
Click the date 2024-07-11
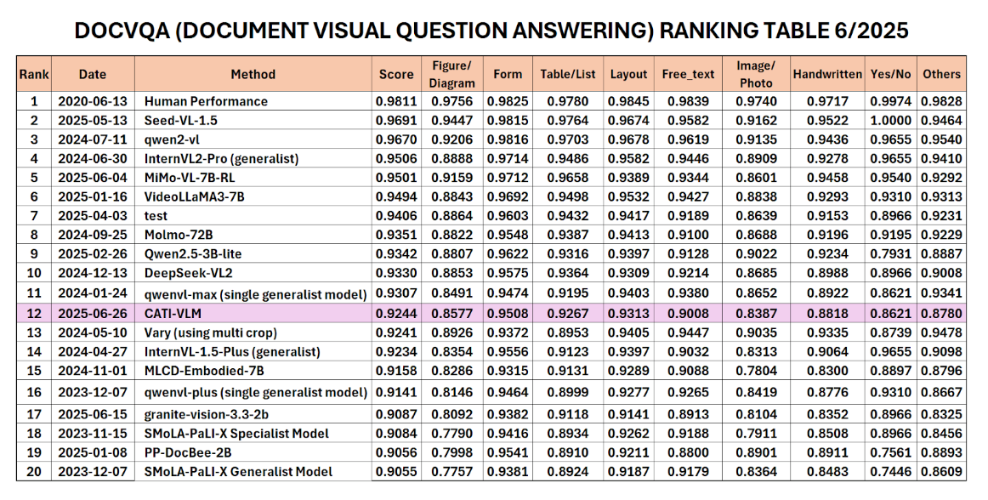tap(93, 139)
